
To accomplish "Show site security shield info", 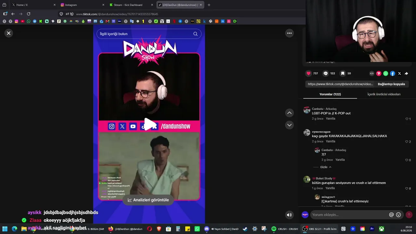I will pyautogui.click(x=61, y=14).
